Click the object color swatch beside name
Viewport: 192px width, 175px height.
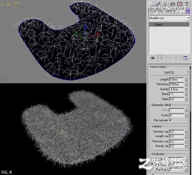[x=188, y=12]
